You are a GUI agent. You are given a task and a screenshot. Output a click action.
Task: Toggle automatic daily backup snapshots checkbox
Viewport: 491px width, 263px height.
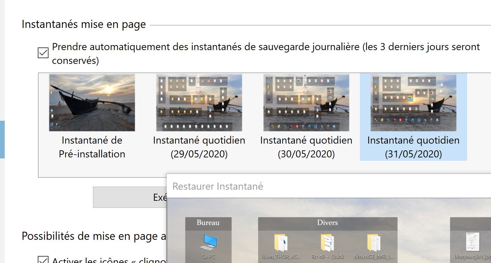[43, 53]
